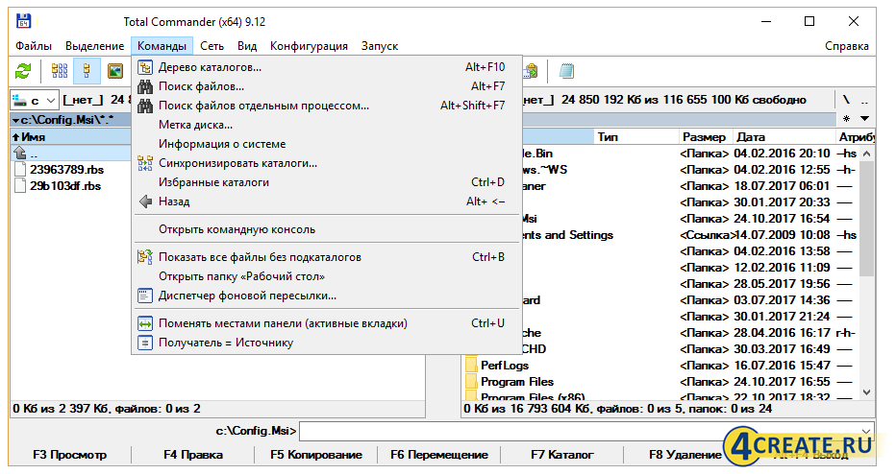896x474 pixels.
Task: Click the thumbnail view toolbar icon
Action: click(x=115, y=71)
